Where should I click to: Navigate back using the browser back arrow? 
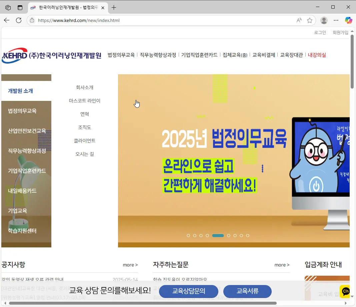click(7, 20)
